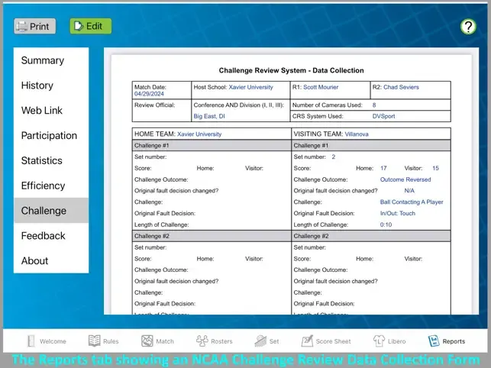Click the Review Official field

[x=162, y=111]
